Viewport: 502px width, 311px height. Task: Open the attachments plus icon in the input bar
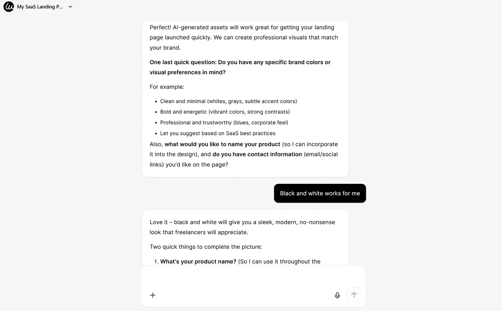(153, 295)
